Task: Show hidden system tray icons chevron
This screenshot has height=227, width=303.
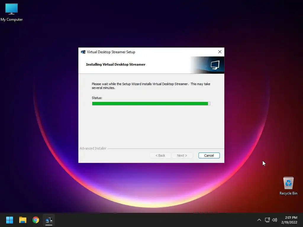Action: (x=259, y=220)
